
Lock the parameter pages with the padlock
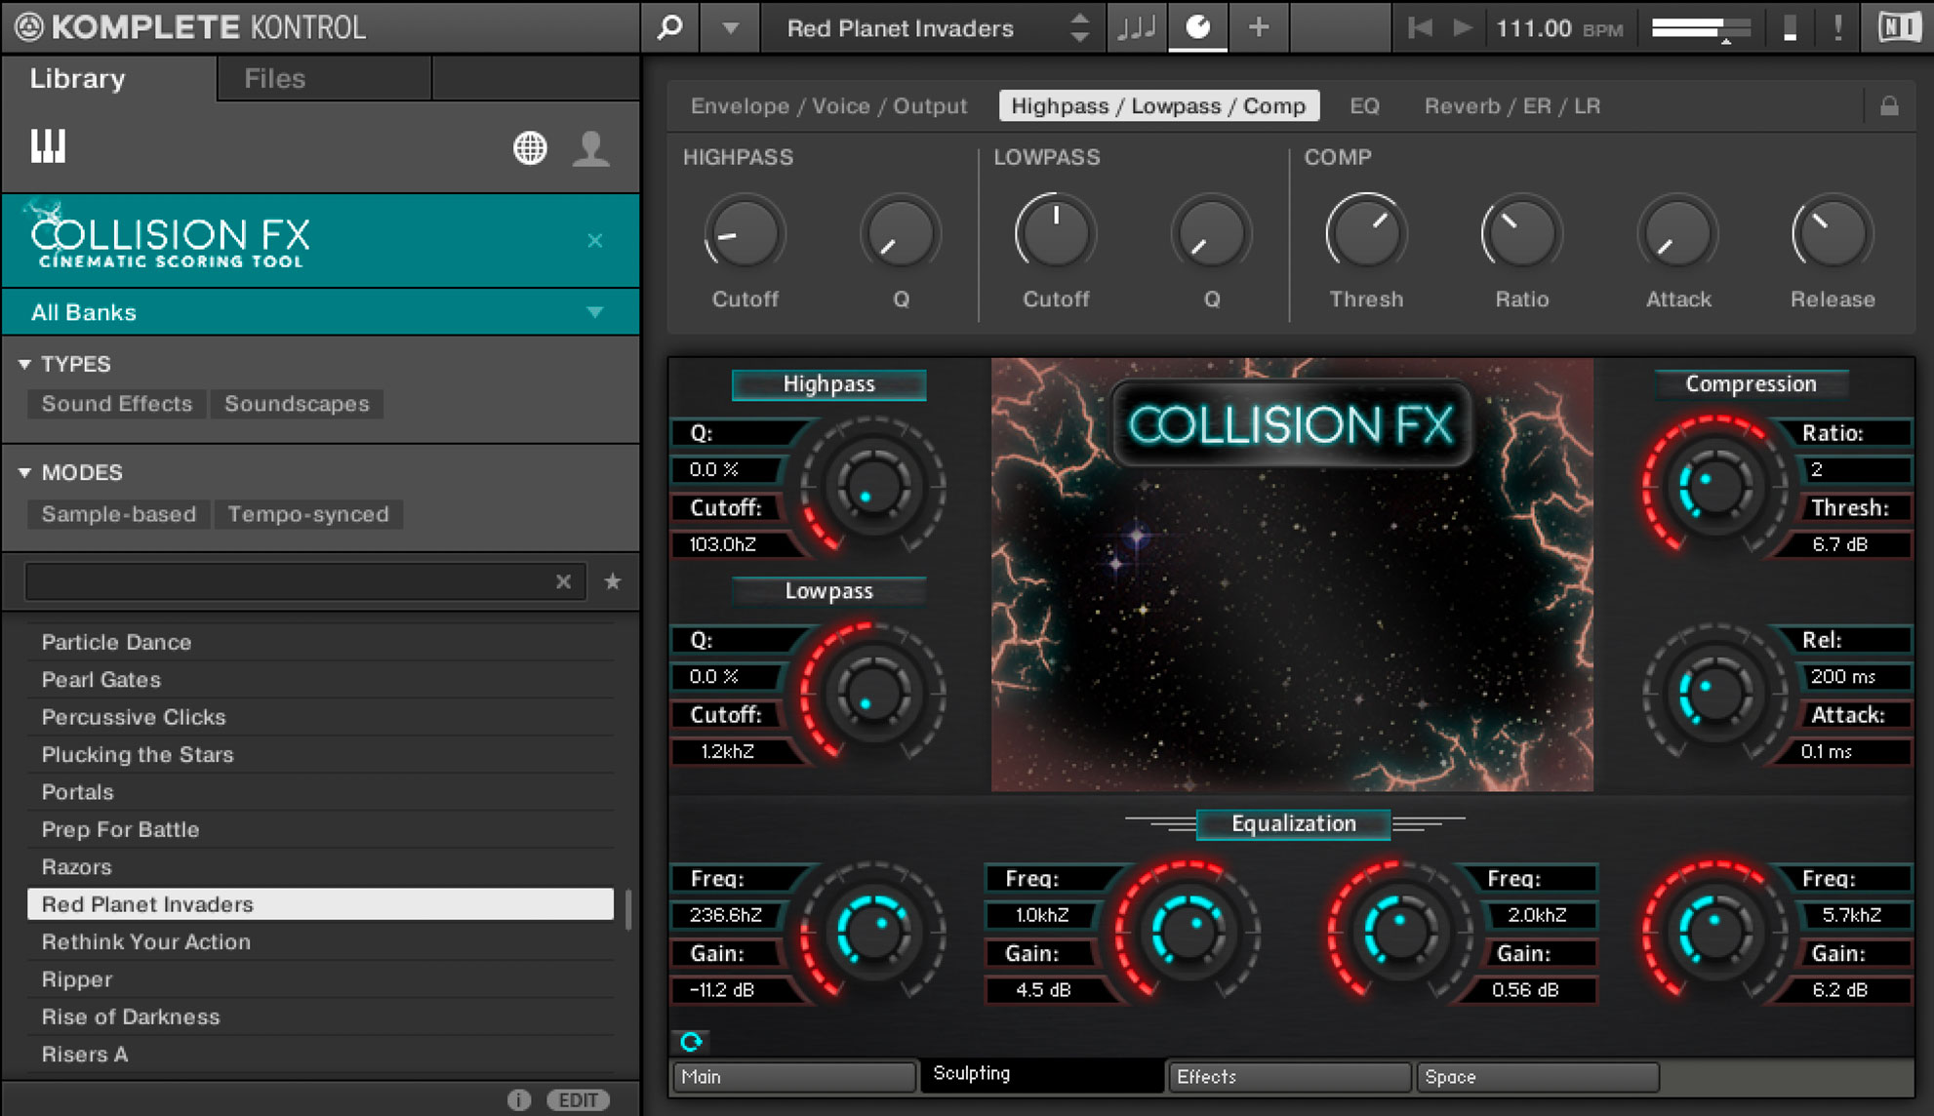(1890, 105)
